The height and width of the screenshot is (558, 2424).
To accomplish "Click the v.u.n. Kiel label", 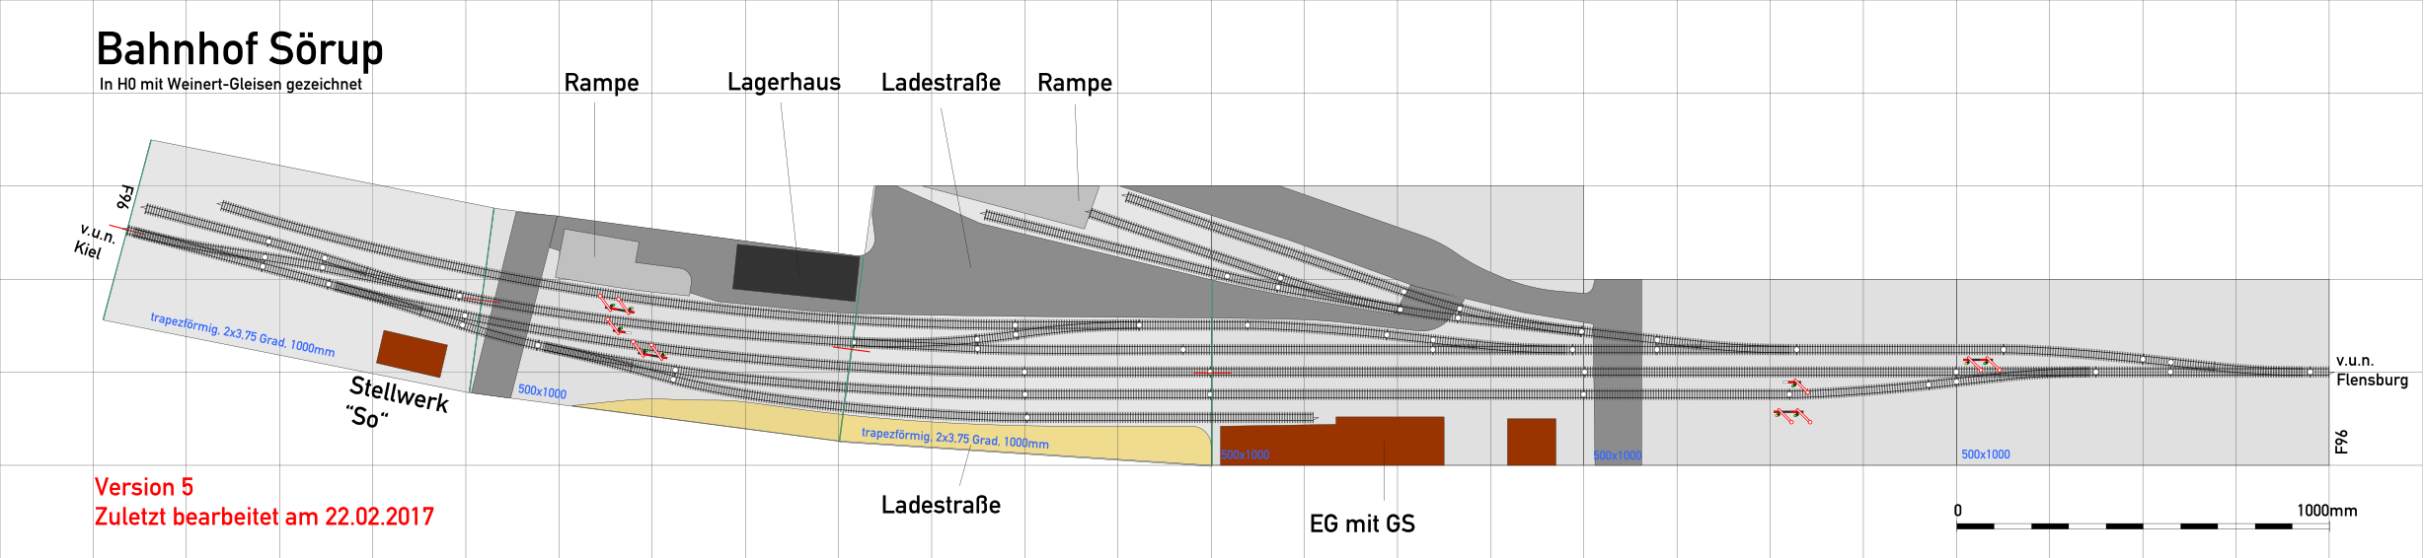I will point(94,242).
